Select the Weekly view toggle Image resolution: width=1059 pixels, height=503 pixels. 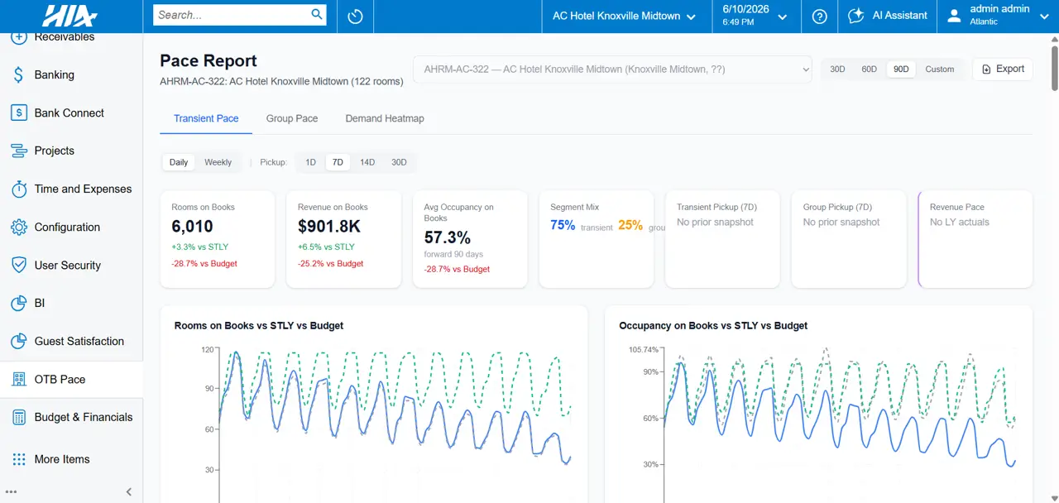pyautogui.click(x=218, y=162)
